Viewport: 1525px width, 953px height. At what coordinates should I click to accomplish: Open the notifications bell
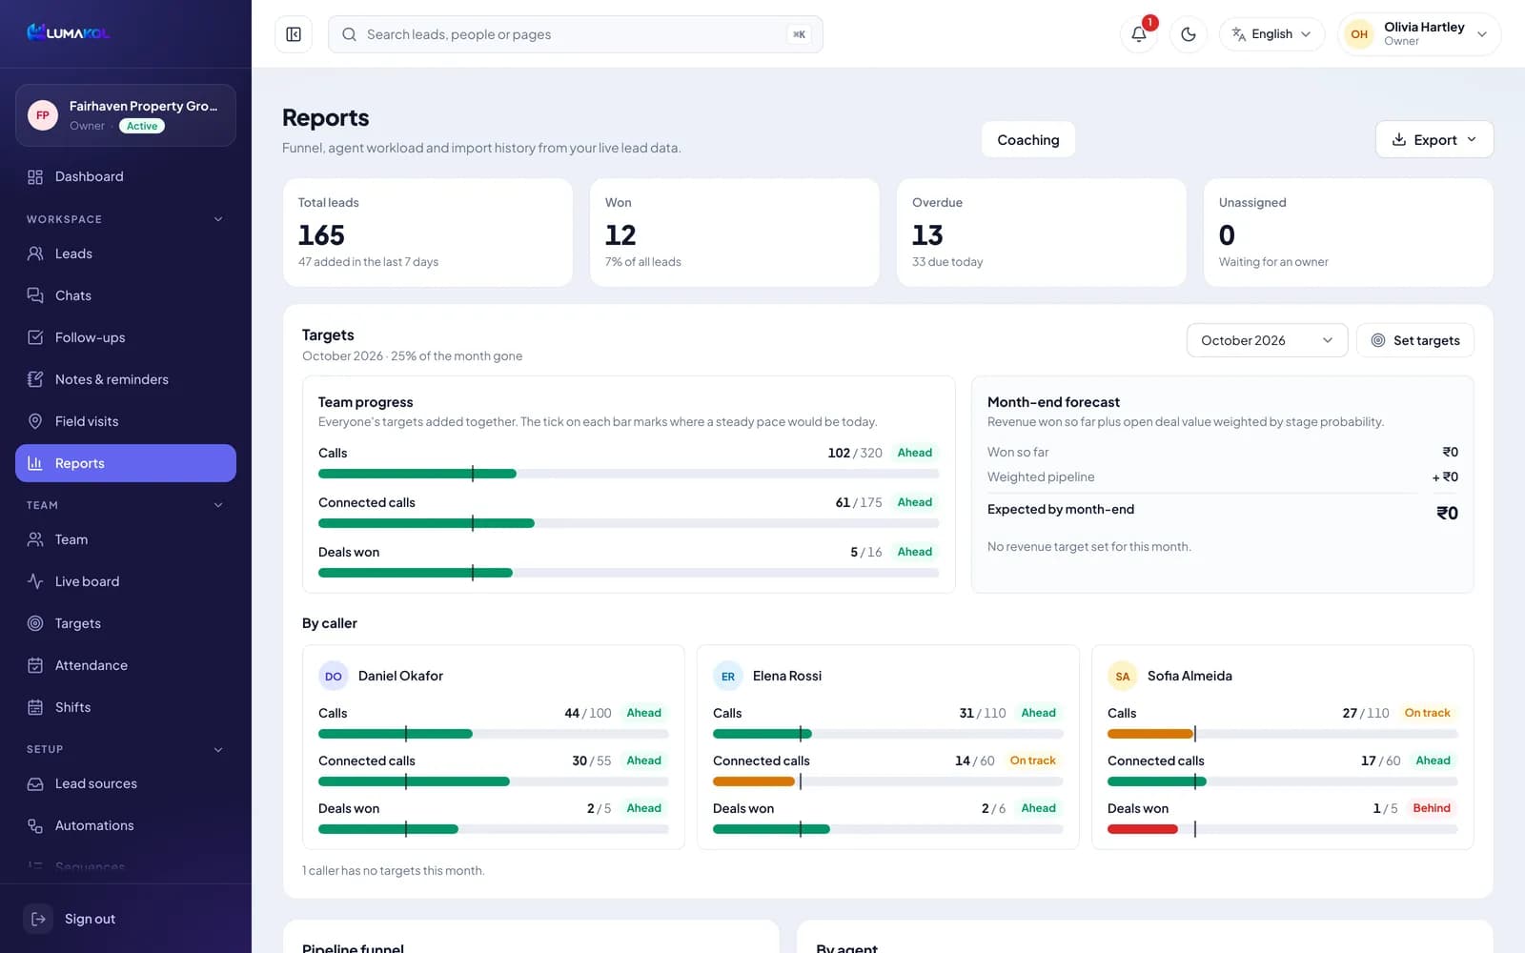tap(1139, 34)
